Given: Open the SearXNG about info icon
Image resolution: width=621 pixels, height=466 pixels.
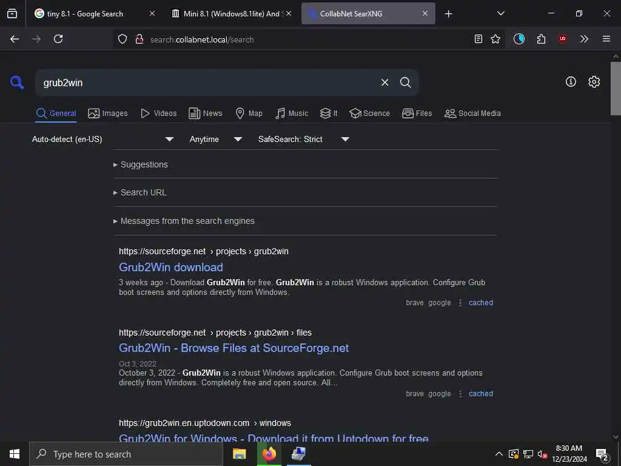Looking at the screenshot, I should pos(571,82).
